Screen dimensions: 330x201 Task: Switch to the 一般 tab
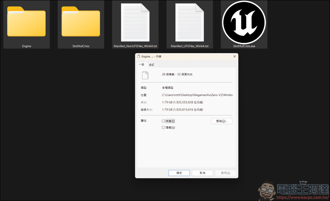click(141, 65)
